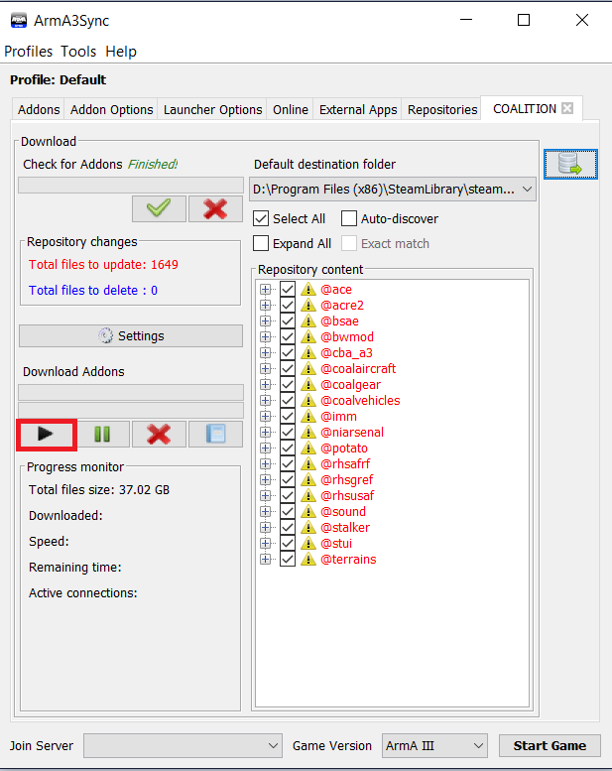Open the Tools menu
The image size is (612, 771).
[78, 52]
